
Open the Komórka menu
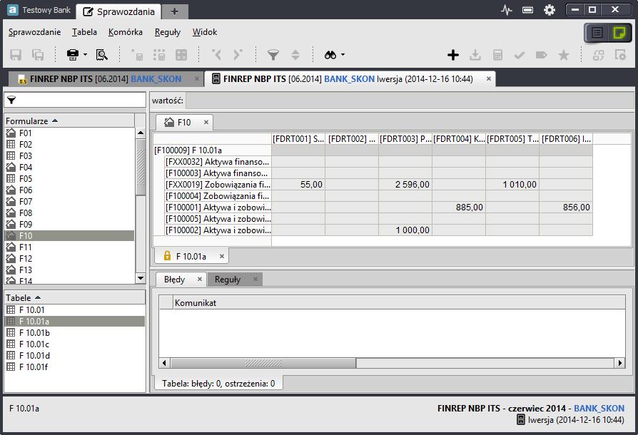tap(126, 32)
